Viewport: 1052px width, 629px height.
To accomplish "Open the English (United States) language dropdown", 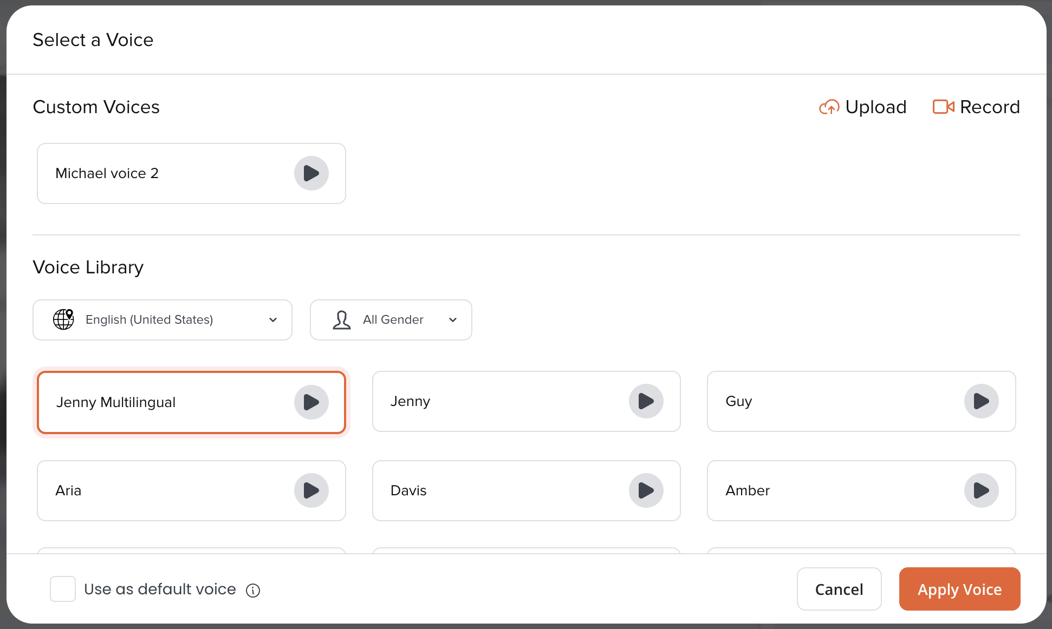I will [163, 320].
